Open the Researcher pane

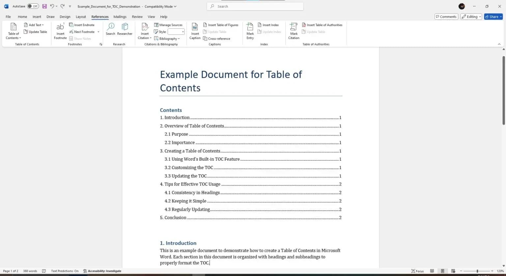125,29
